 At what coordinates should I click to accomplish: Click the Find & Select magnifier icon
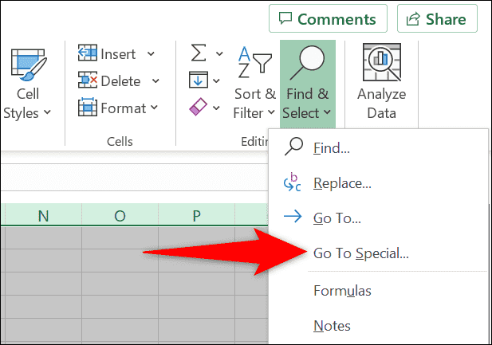[x=307, y=65]
